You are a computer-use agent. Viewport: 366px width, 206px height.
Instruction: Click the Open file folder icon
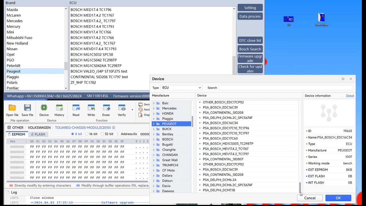12,108
